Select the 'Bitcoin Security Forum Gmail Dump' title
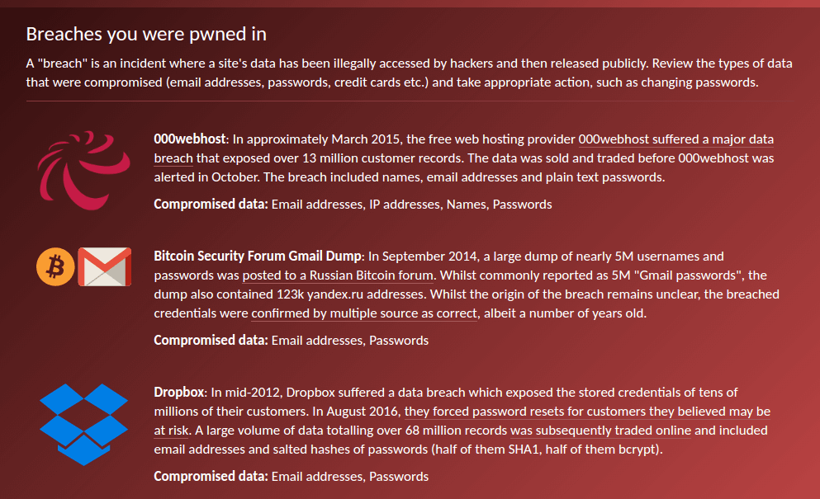Screen dimensions: 820x499 [258, 257]
